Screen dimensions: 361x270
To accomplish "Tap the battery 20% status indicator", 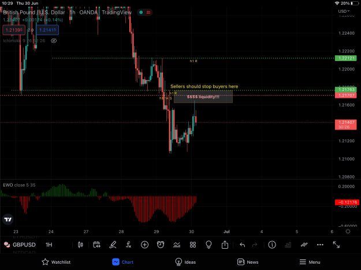I will (x=349, y=3).
